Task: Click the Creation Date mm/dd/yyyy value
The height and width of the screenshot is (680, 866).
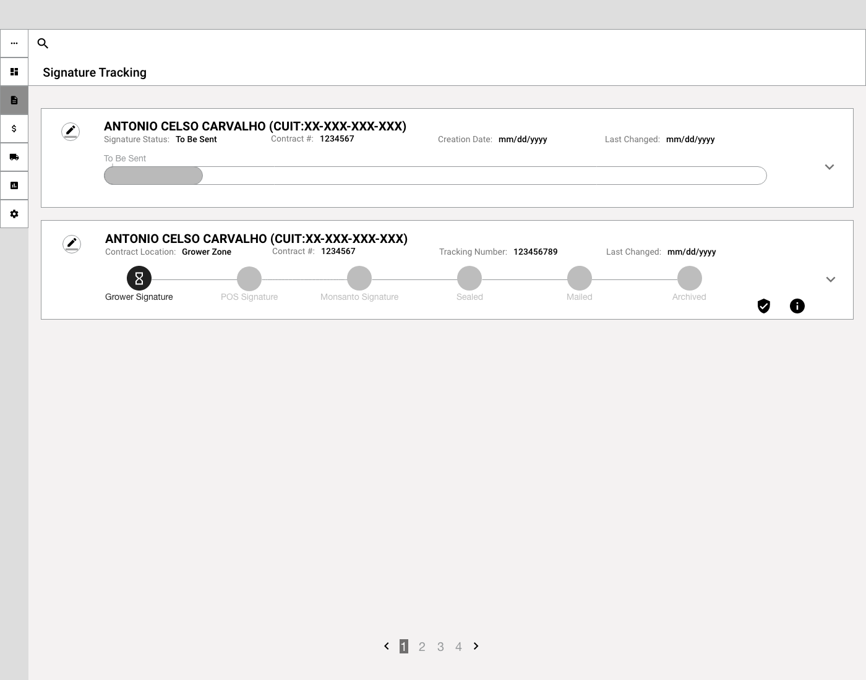Action: (x=523, y=139)
